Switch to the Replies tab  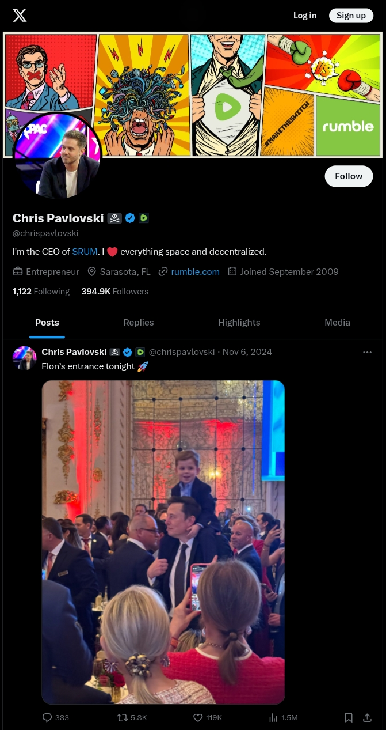coord(139,323)
